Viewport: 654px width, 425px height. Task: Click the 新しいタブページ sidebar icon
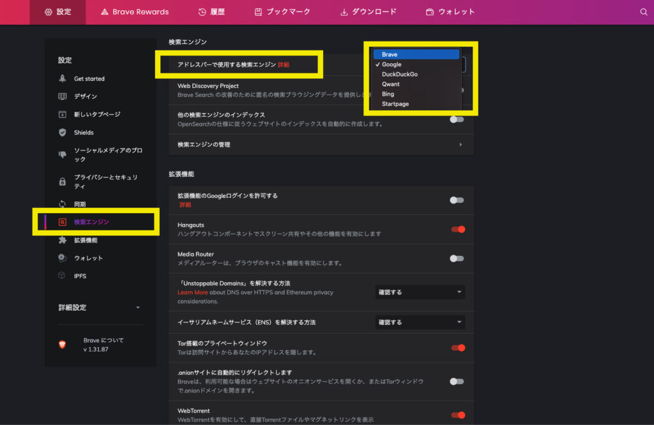click(x=62, y=114)
